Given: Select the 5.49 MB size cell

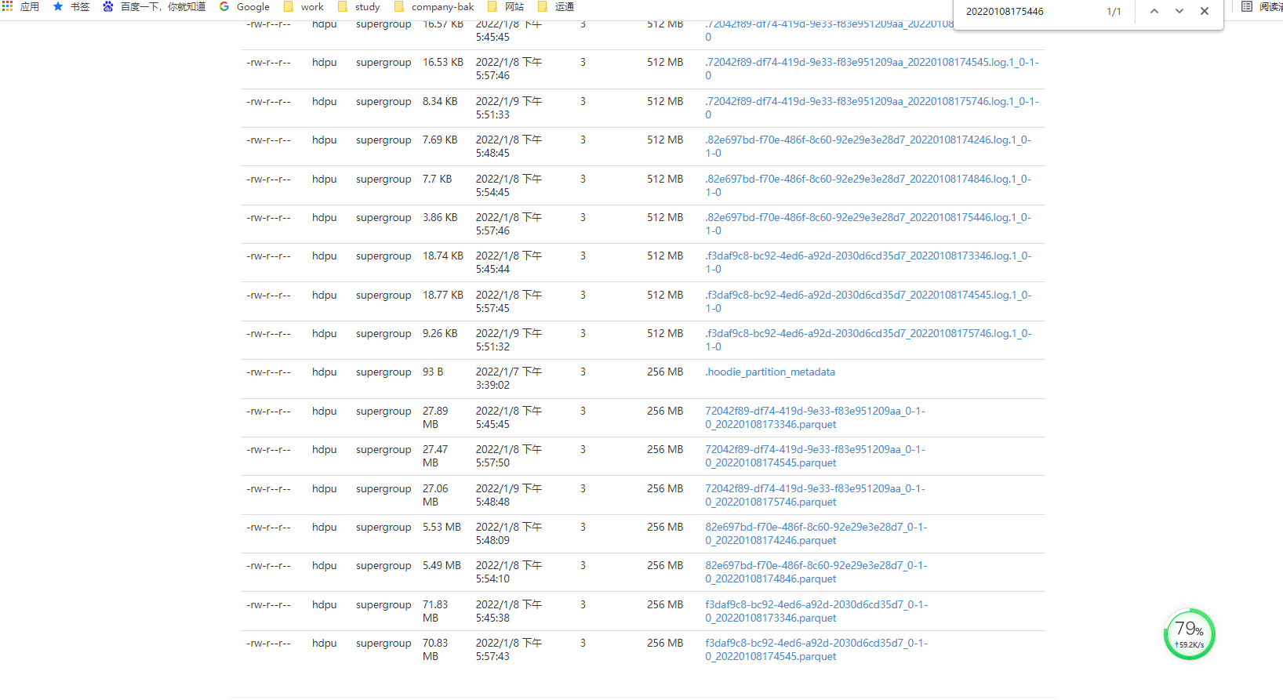Looking at the screenshot, I should coord(442,565).
